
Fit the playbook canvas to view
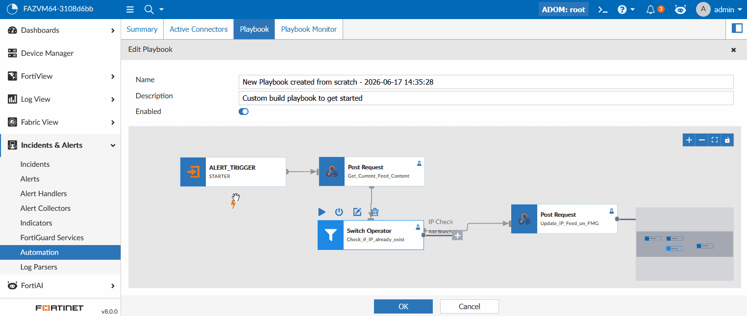tap(715, 140)
